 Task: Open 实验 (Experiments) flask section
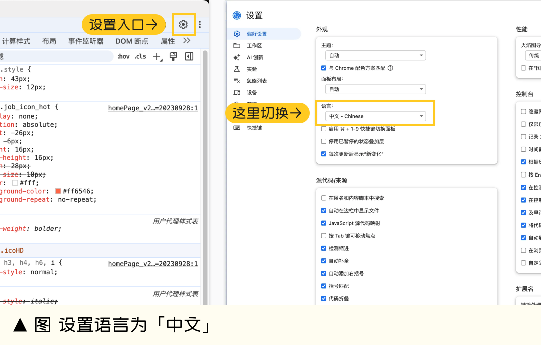252,69
